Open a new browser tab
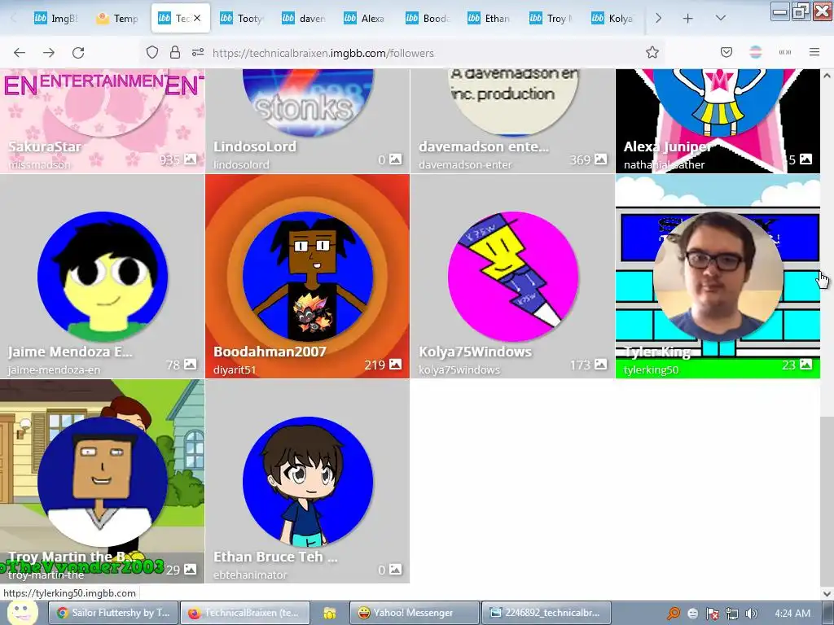This screenshot has height=625, width=834. click(x=687, y=19)
